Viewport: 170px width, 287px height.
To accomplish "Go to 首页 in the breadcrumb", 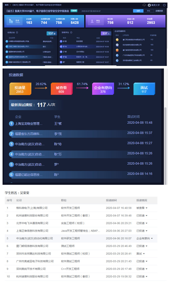I will pos(7,5).
